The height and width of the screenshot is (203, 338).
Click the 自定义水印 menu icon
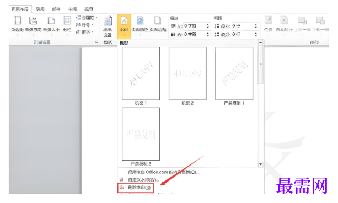pyautogui.click(x=121, y=179)
